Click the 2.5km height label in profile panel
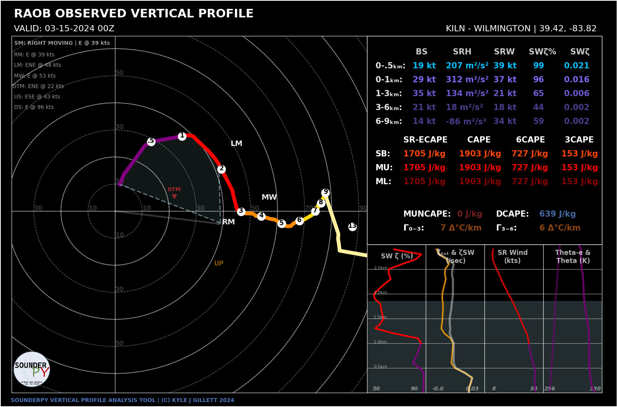This screenshot has width=617, height=407. (x=381, y=268)
